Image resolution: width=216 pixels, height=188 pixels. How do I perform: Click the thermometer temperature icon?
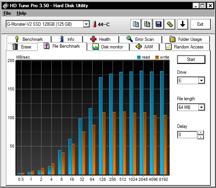coord(94,24)
